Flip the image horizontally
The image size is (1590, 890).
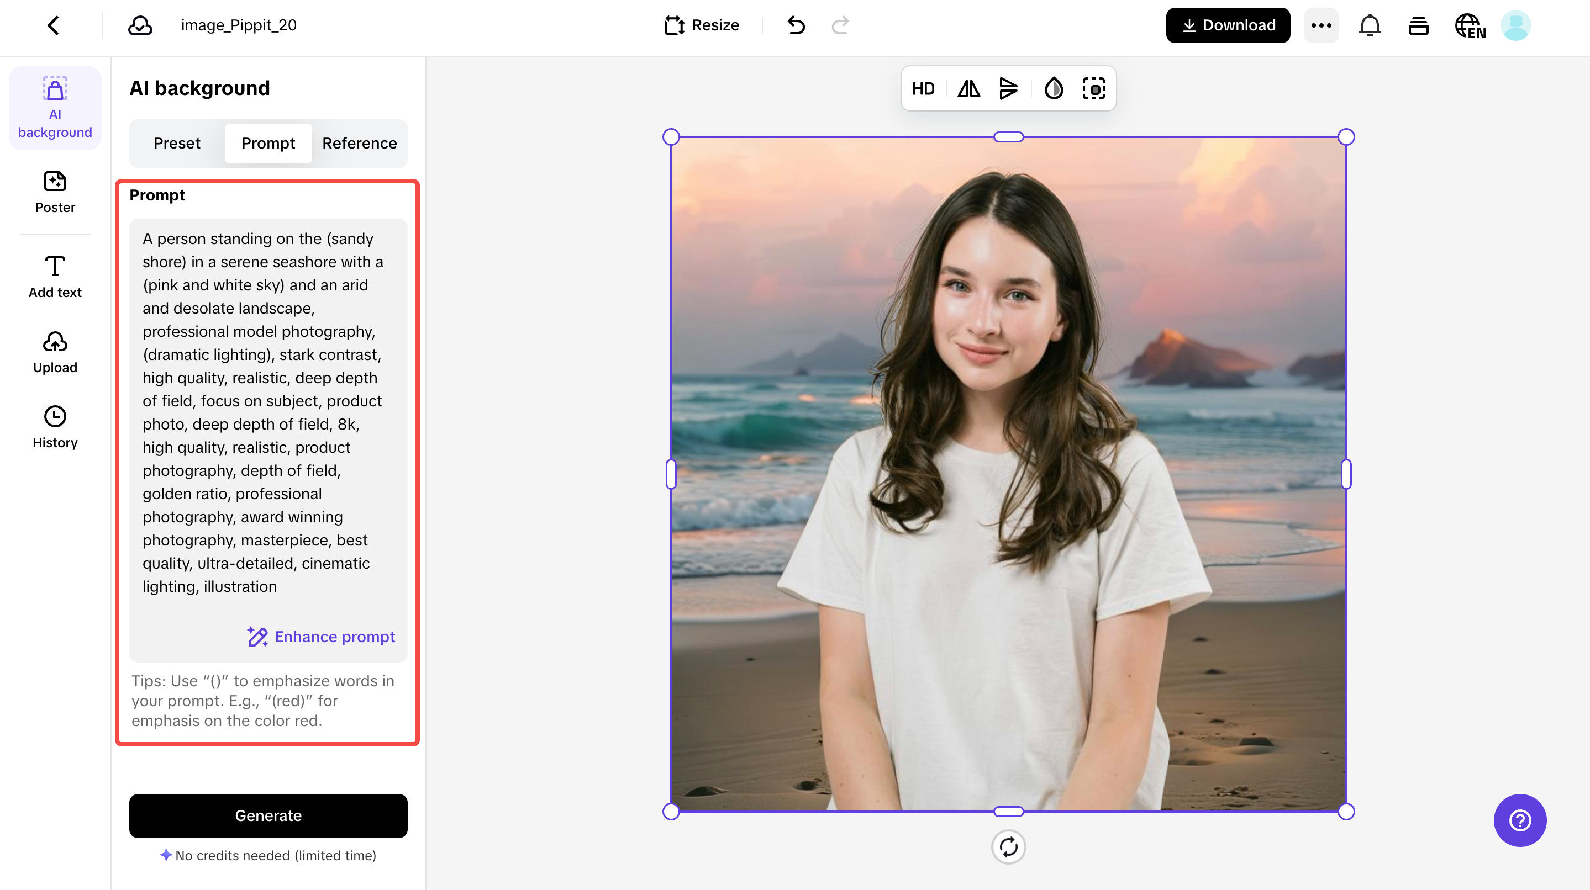tap(968, 89)
